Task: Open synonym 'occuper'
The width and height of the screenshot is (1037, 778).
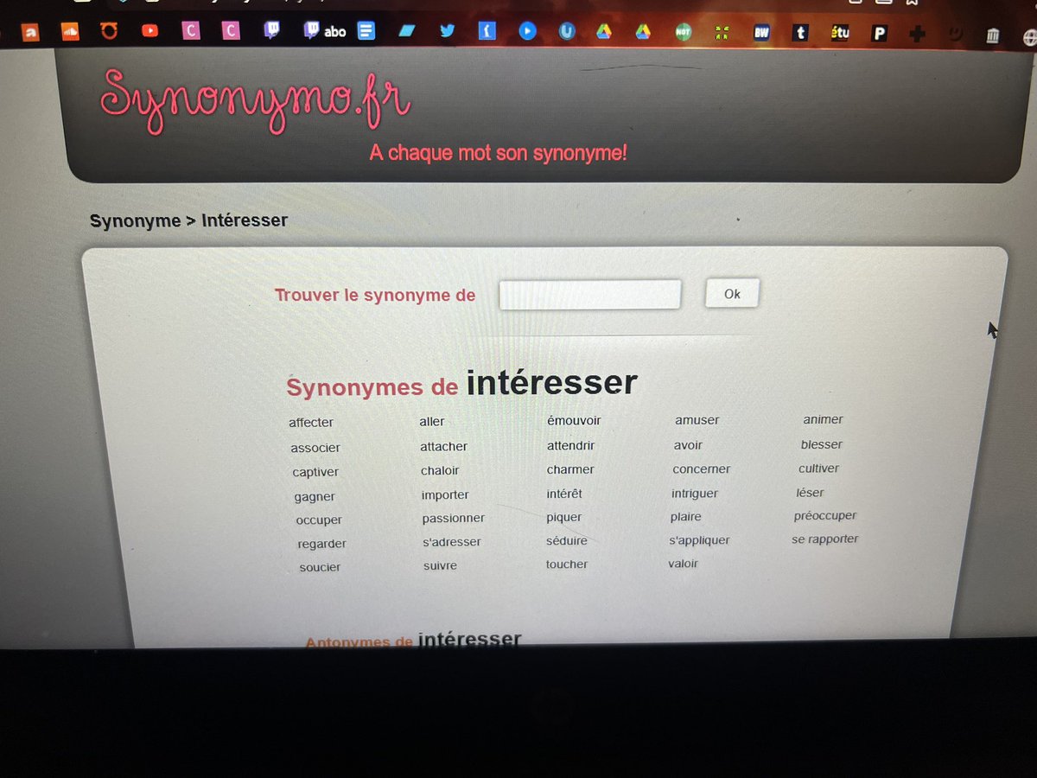Action: (x=319, y=520)
